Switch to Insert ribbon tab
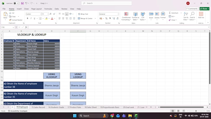The width and height of the screenshot is (211, 119). tap(19, 9)
